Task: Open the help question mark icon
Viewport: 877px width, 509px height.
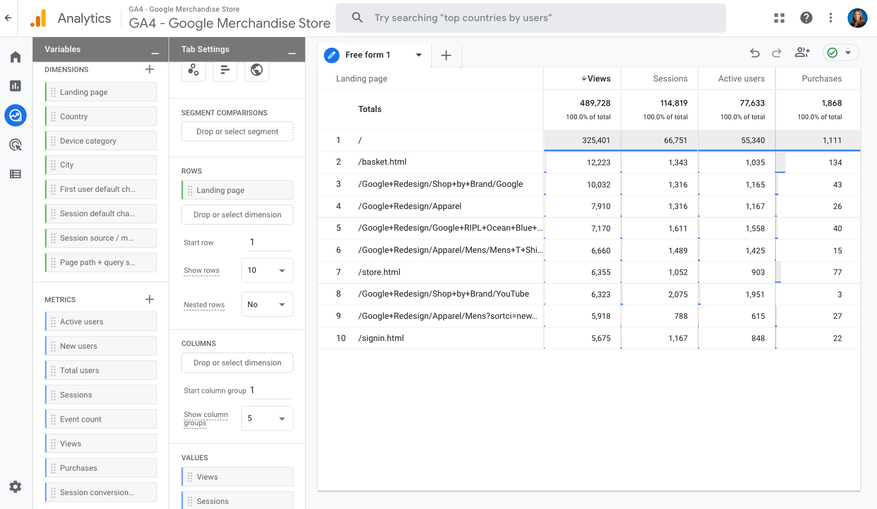Action: (x=806, y=18)
